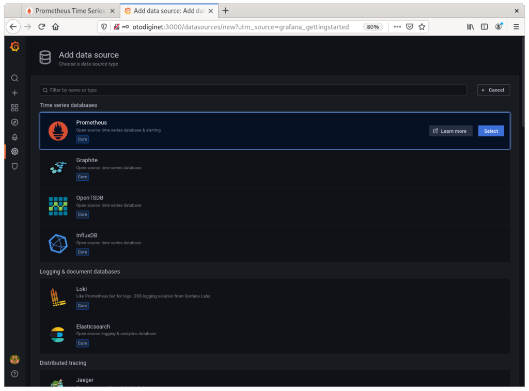Close the browser window with the X

[x=517, y=11]
